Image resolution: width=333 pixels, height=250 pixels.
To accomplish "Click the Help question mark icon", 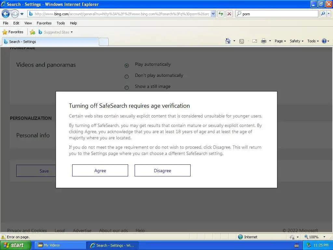I will [324, 41].
